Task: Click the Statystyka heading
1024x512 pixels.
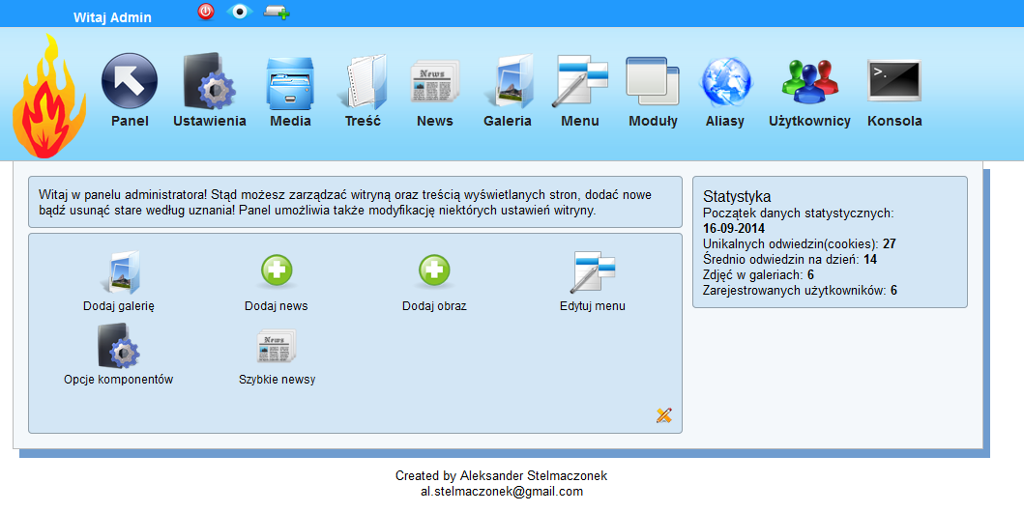Action: click(737, 196)
